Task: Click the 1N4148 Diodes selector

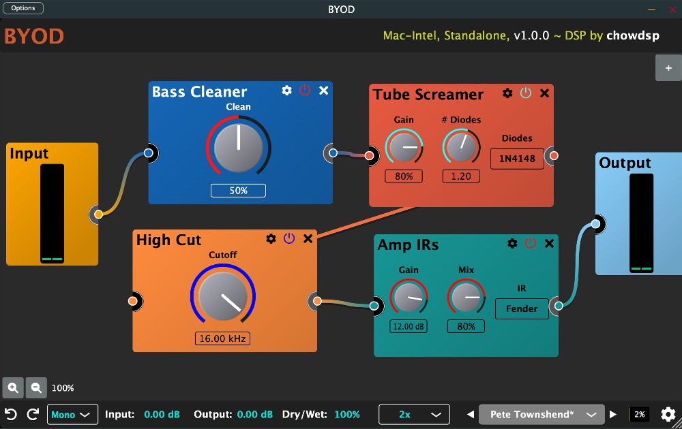Action: pyautogui.click(x=517, y=159)
